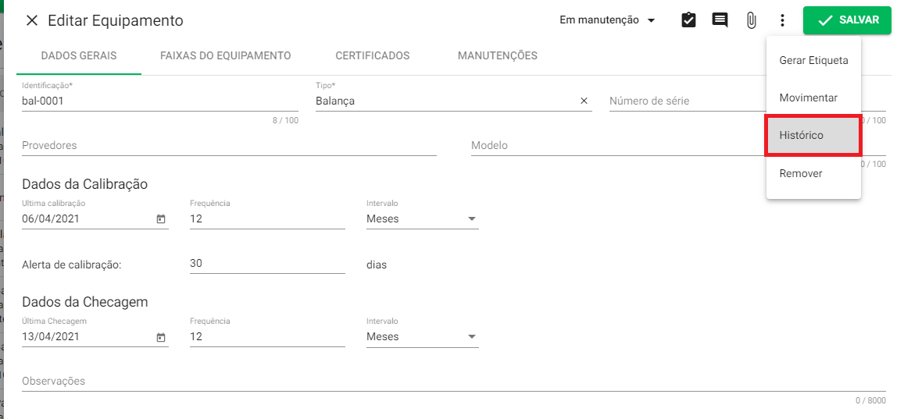
Task: Switch to the Faixas do Equipamento tab
Action: [226, 56]
